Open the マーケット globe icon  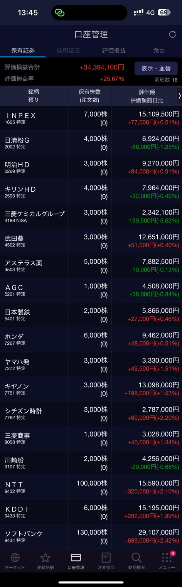pyautogui.click(x=15, y=557)
